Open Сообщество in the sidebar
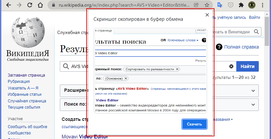 pyautogui.click(x=19, y=133)
